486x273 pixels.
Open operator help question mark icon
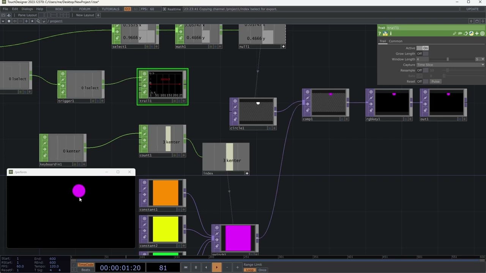tap(380, 33)
